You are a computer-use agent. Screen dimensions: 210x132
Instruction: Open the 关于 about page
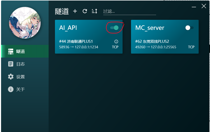[x=25, y=89]
